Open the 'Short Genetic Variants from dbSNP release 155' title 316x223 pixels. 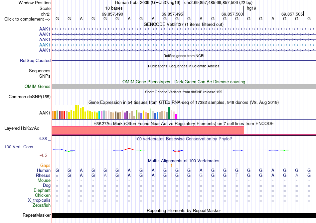184,92
